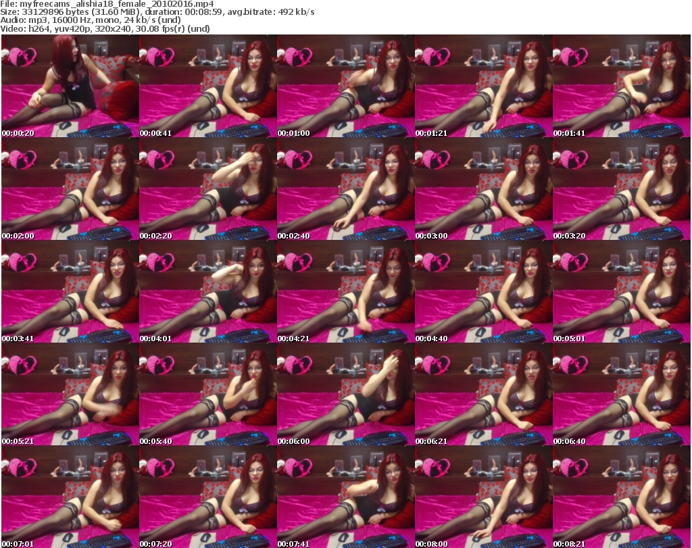Pick the last frame stamped 00:08:21

tap(622, 497)
